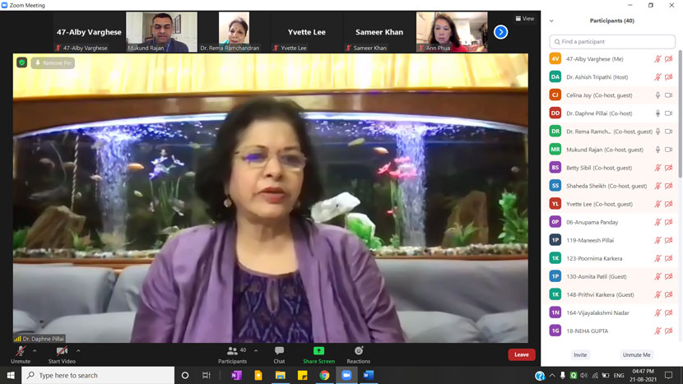Open the Participants panel button
This screenshot has width=683, height=384.
[233, 354]
